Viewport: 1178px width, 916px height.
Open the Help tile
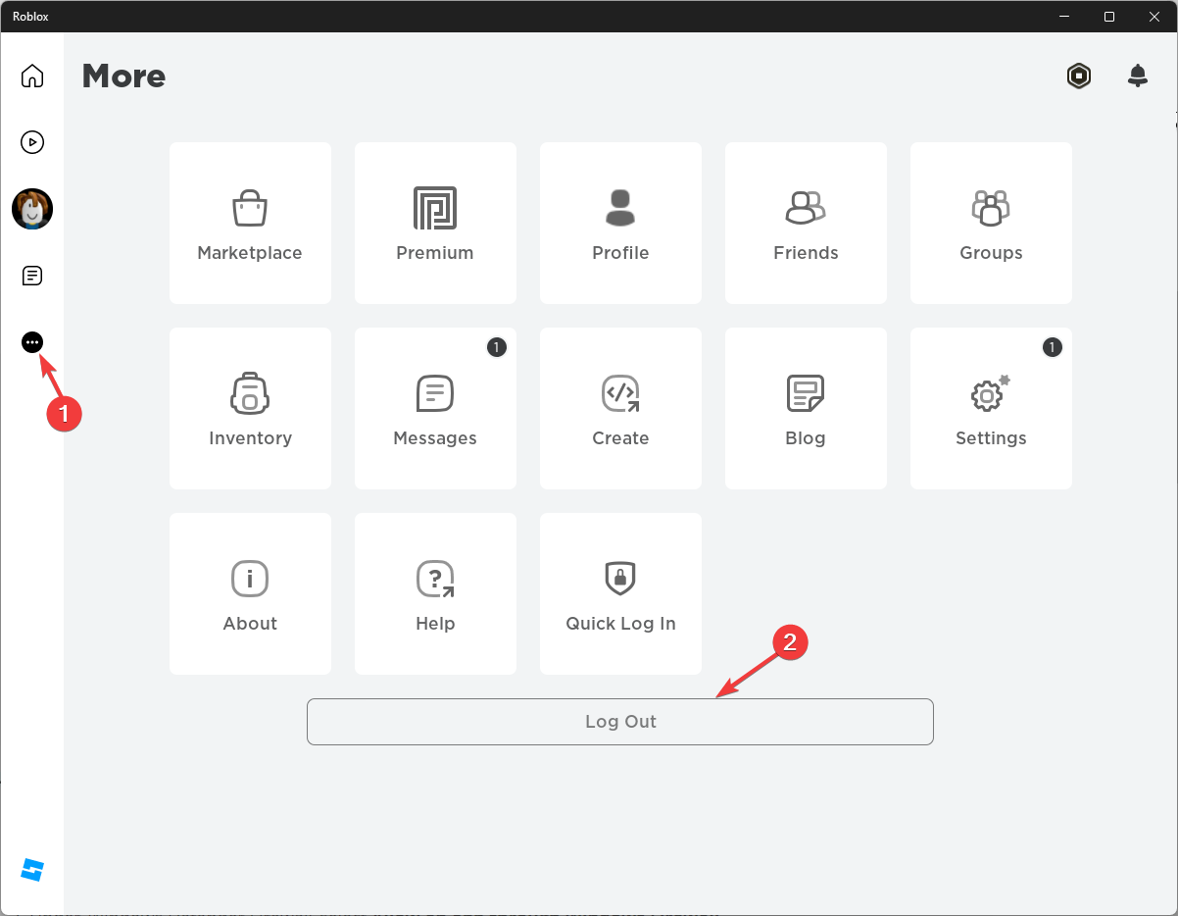tap(435, 593)
